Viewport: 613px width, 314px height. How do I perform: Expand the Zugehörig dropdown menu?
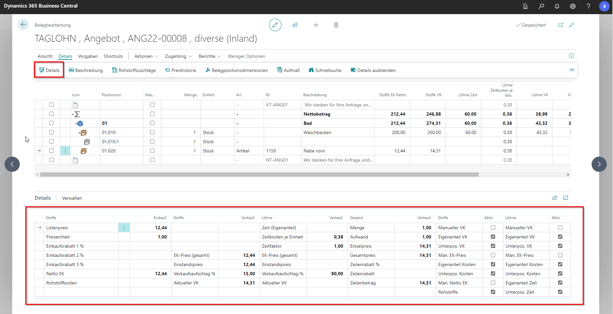pyautogui.click(x=178, y=56)
